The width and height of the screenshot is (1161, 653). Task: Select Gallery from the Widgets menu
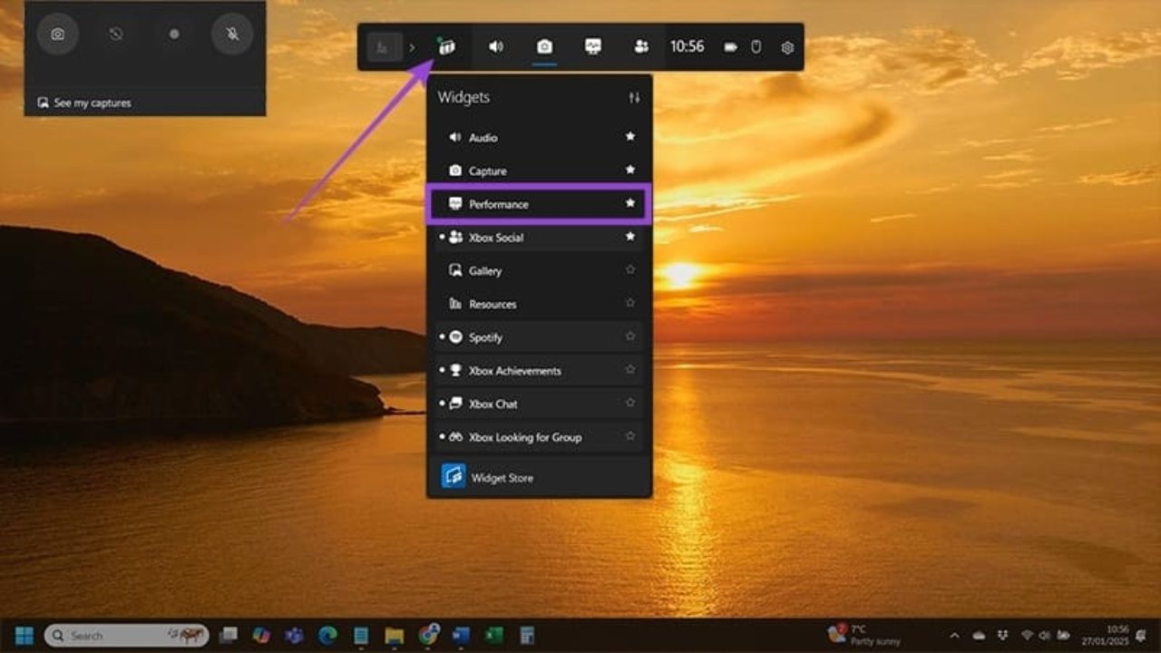(x=486, y=270)
